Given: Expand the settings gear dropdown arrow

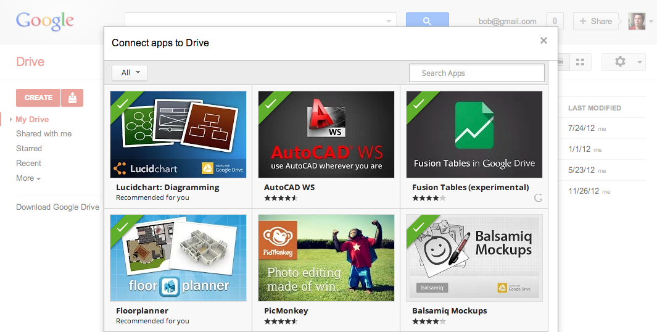Looking at the screenshot, I should (639, 62).
